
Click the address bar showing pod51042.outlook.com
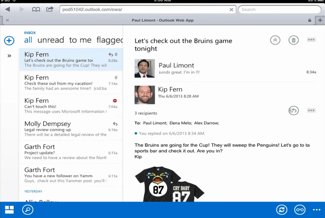click(x=148, y=10)
